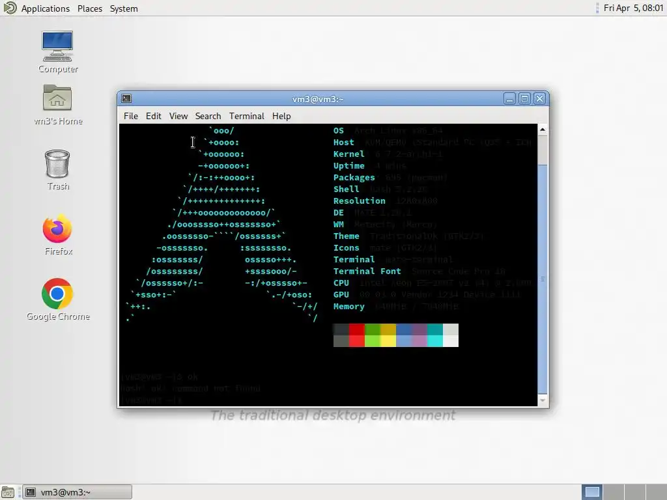Click the Kernel label in terminal
The image size is (667, 500).
coord(349,154)
